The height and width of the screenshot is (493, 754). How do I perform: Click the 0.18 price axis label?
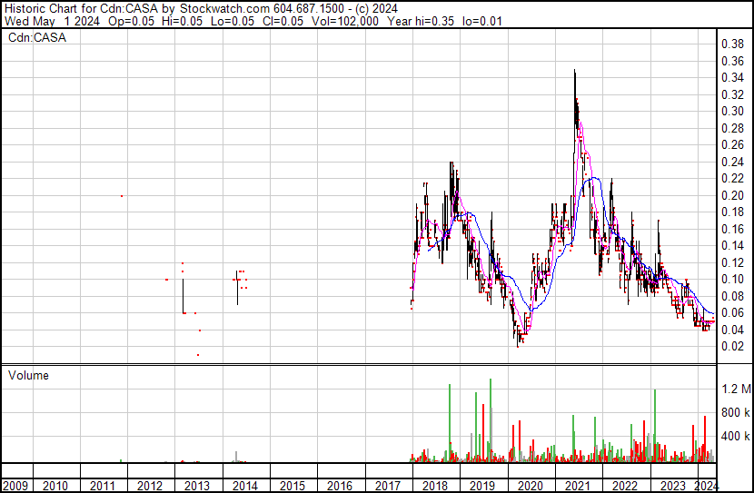click(732, 212)
